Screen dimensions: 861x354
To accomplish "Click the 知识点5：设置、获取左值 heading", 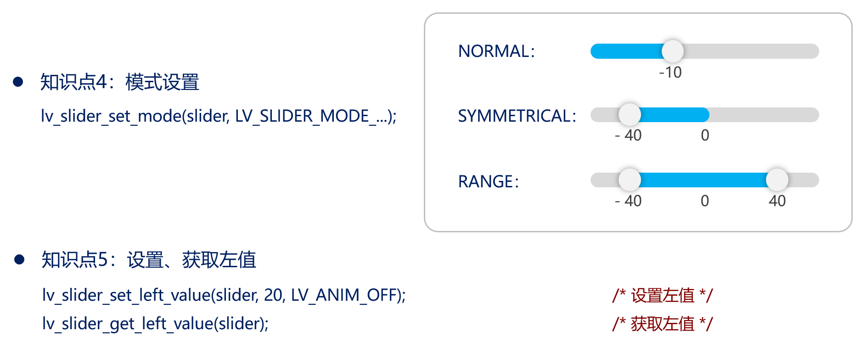I will (x=148, y=260).
